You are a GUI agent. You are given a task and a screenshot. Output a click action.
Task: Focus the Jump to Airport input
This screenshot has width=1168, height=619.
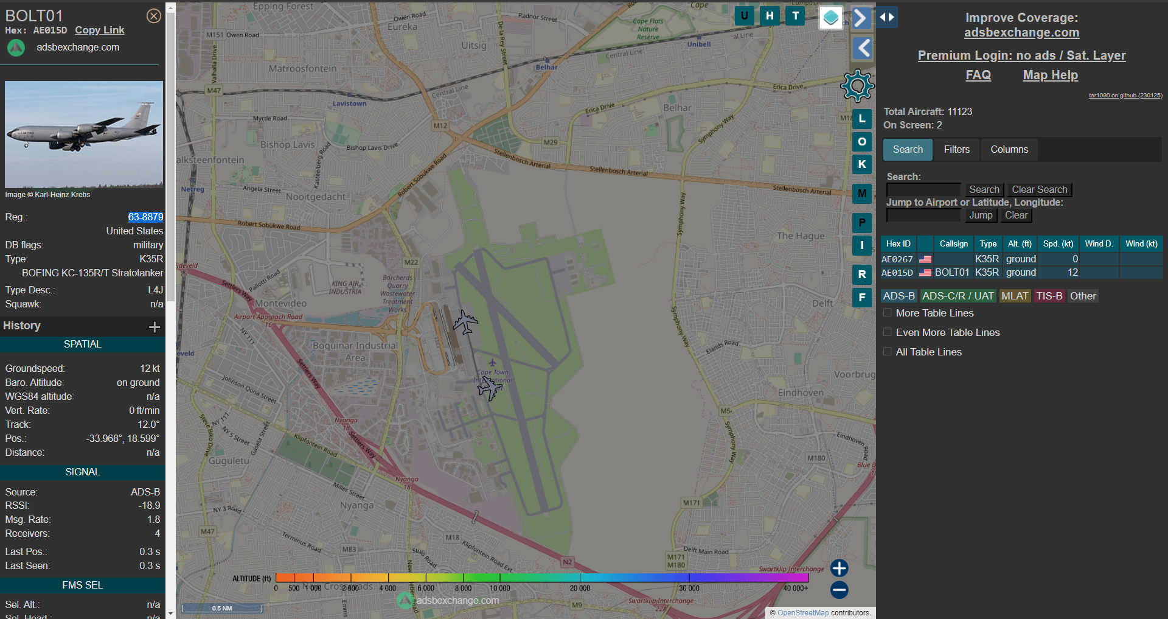pyautogui.click(x=923, y=215)
